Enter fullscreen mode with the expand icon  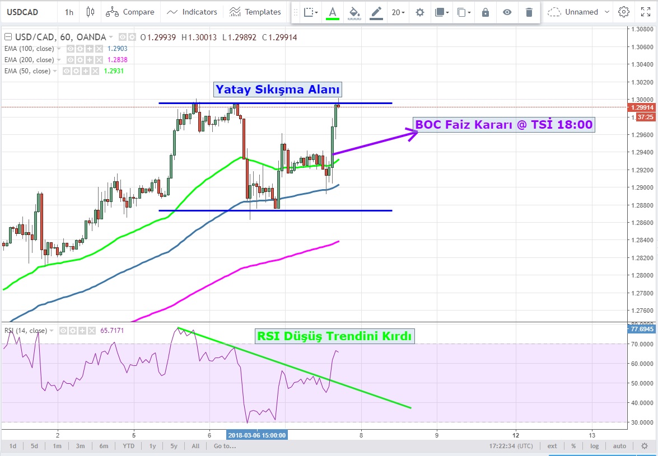point(645,12)
